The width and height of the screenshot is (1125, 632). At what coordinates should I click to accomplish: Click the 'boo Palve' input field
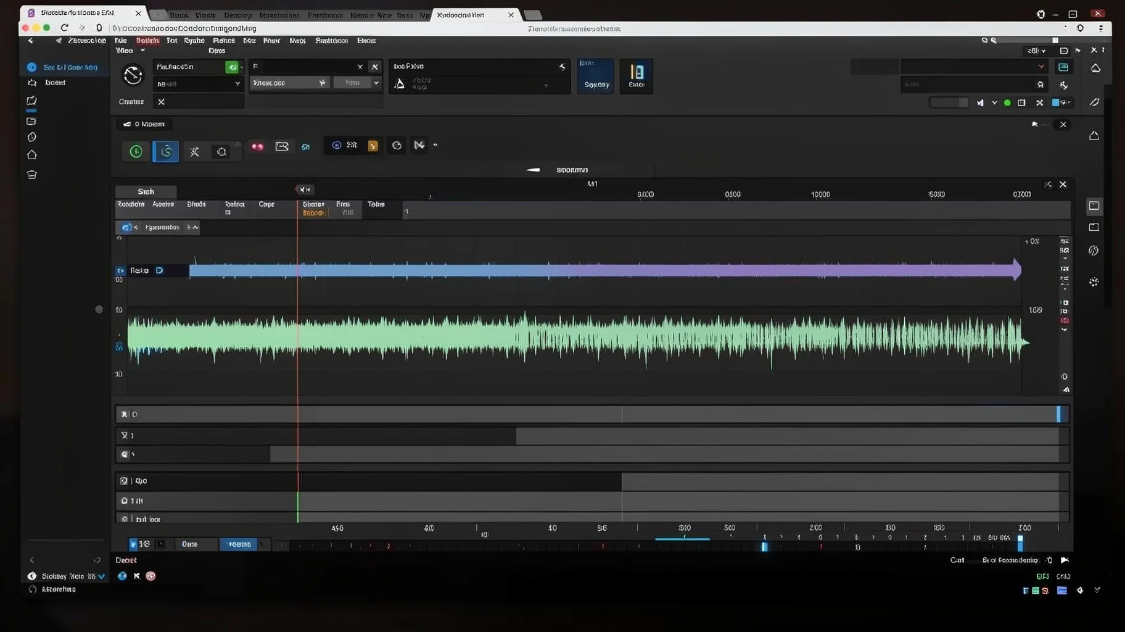tap(479, 67)
